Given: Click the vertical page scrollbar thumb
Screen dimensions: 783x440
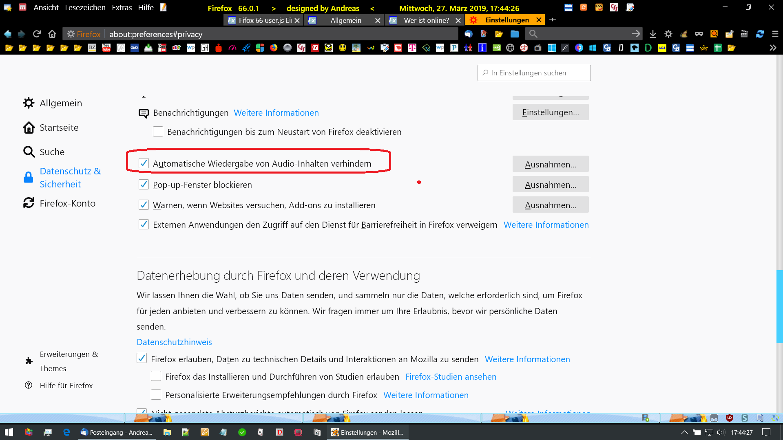Looking at the screenshot, I should [779, 306].
